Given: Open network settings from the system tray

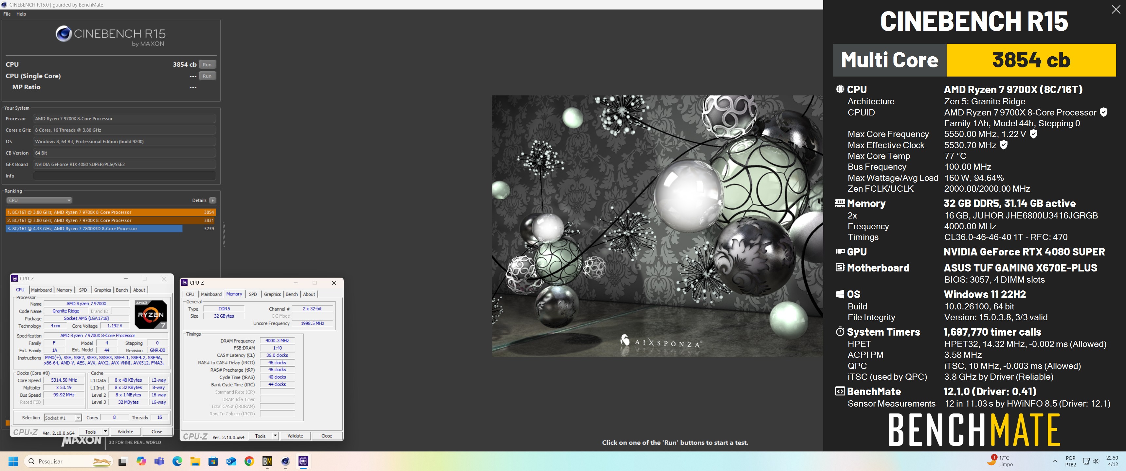Looking at the screenshot, I should coord(1086,461).
